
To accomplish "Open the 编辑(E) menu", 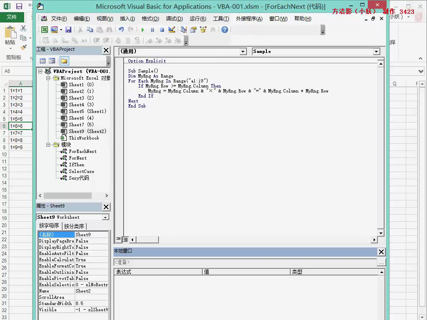I will tap(82, 18).
